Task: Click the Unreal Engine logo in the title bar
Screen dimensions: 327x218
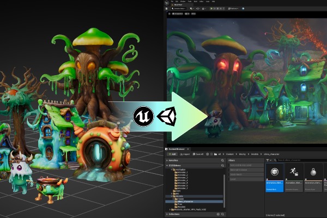Action: click(x=166, y=3)
